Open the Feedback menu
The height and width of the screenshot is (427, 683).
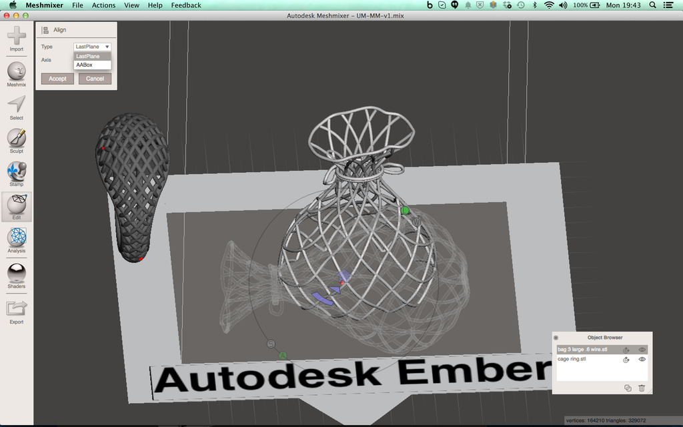(x=186, y=5)
